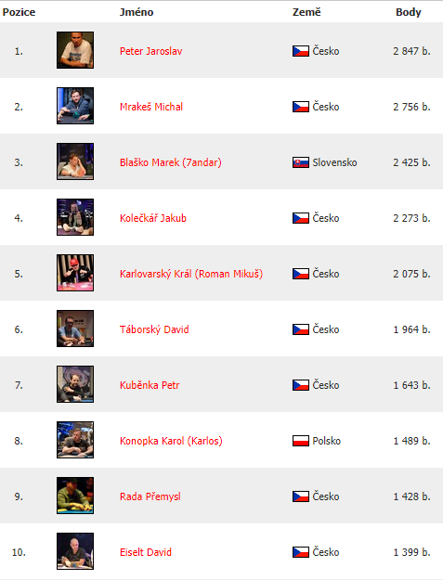The image size is (443, 580).
Task: Click the Jméno column header
Action: [x=137, y=12]
